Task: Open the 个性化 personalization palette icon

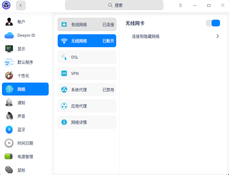Action: pyautogui.click(x=9, y=76)
